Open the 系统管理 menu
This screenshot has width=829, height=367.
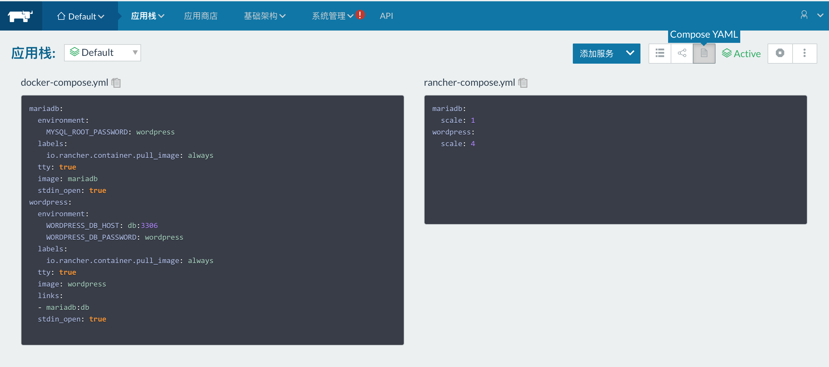click(333, 16)
